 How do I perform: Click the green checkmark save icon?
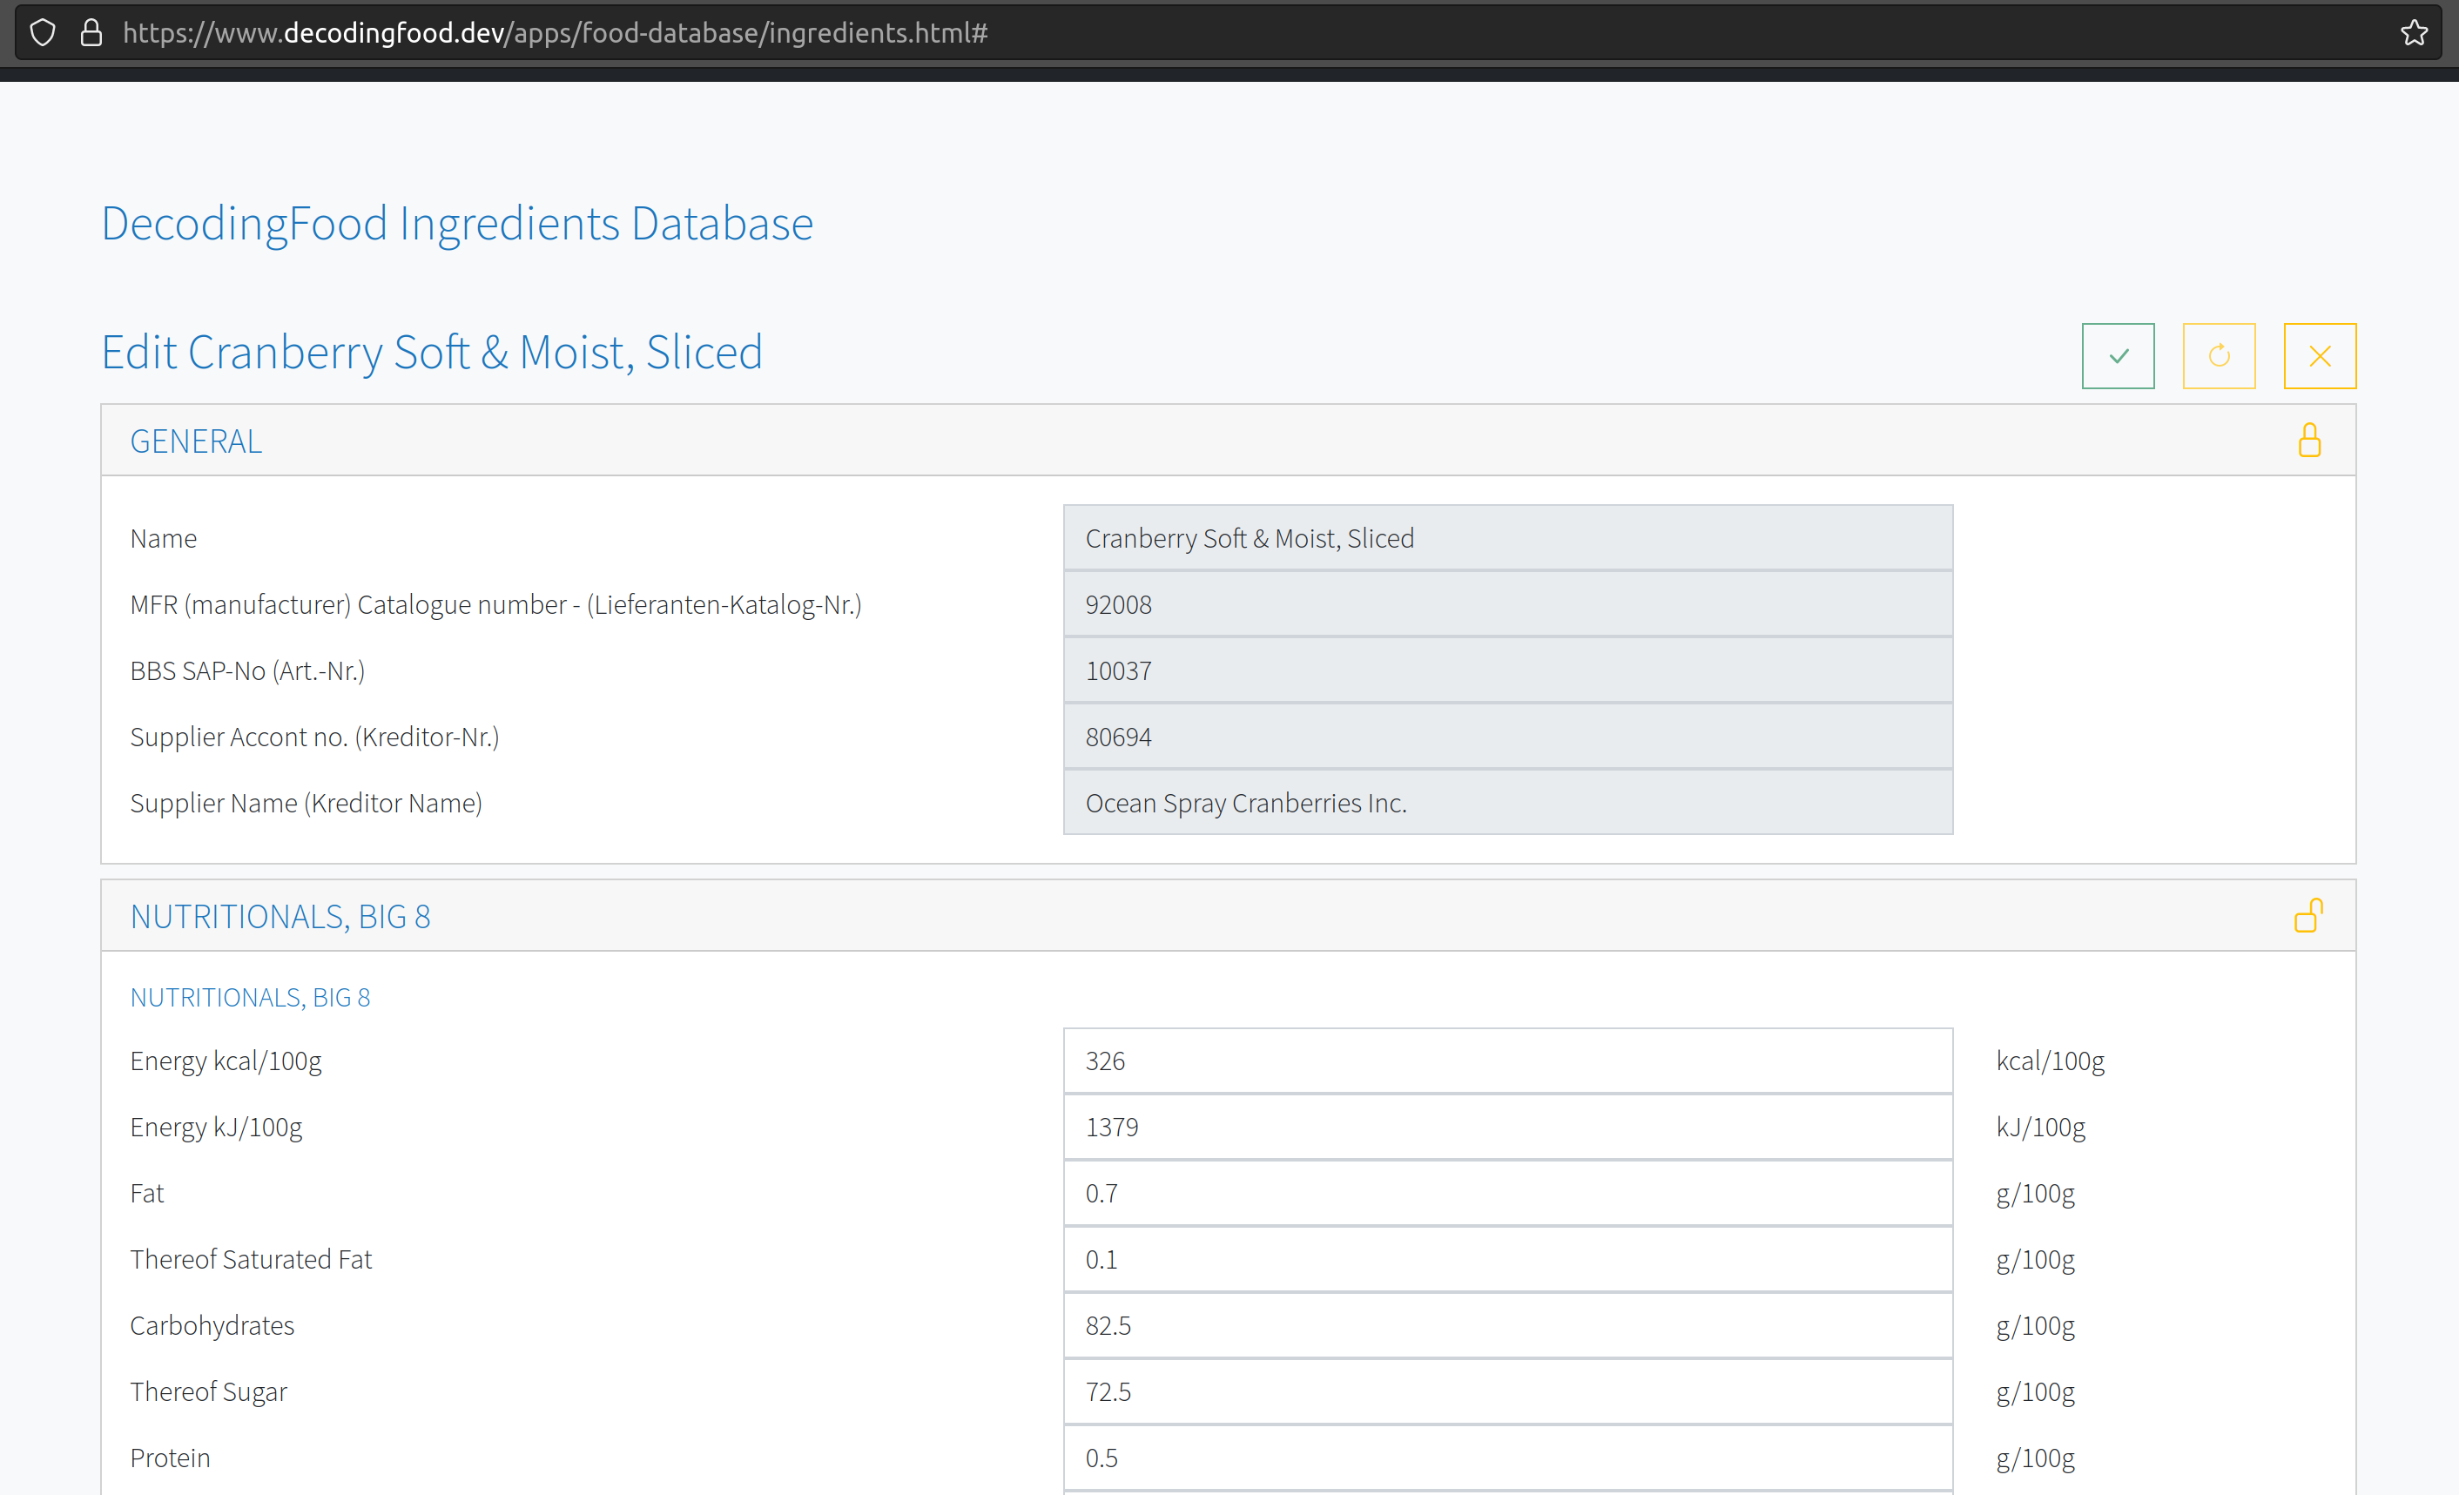click(2117, 355)
